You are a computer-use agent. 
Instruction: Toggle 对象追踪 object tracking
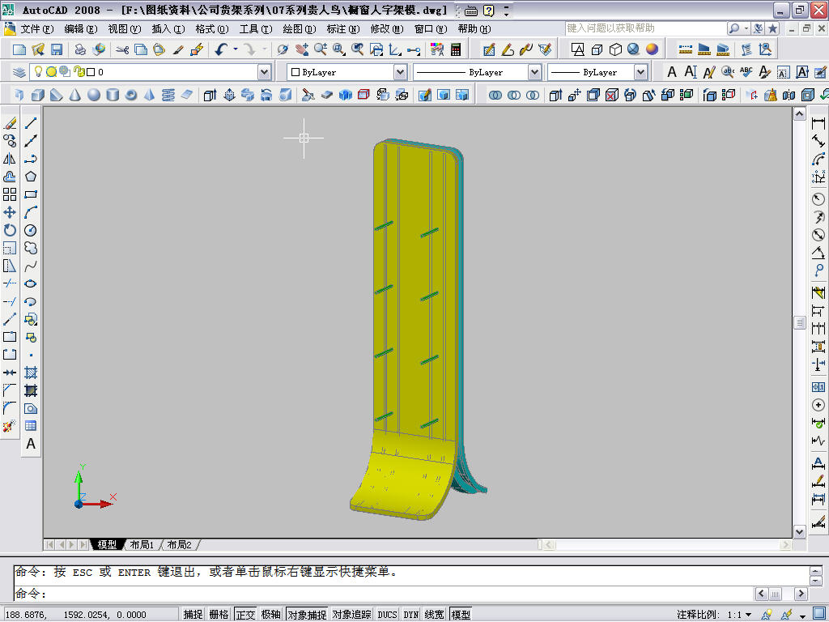(x=351, y=614)
